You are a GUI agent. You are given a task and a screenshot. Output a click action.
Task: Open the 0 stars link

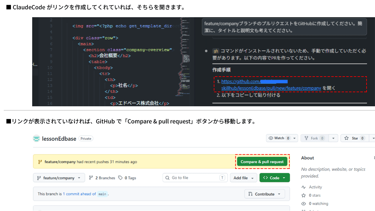click(315, 195)
